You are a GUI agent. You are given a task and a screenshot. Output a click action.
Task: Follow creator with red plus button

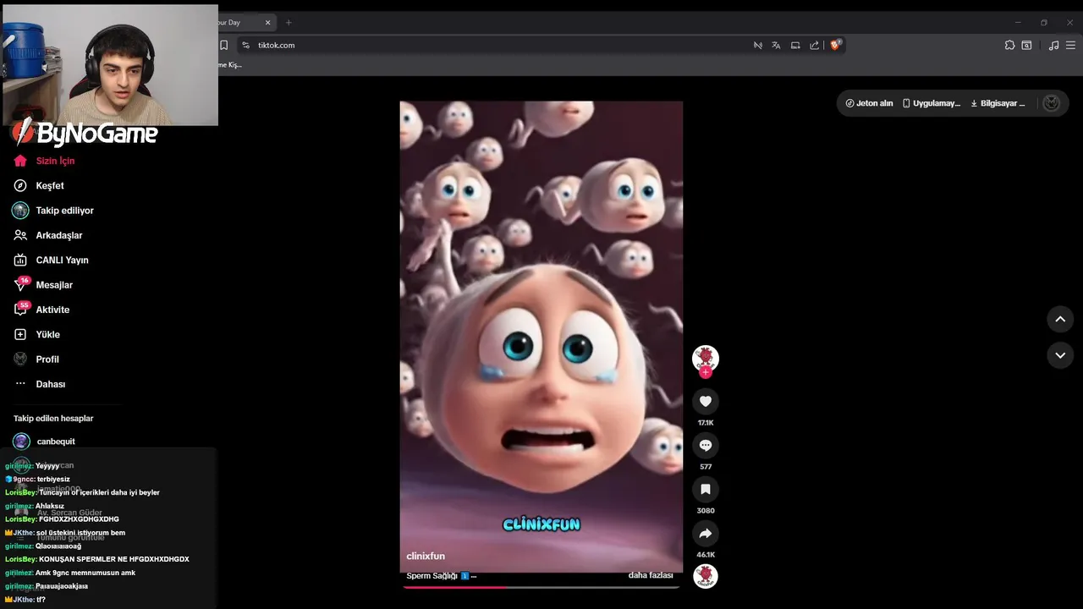pos(706,372)
